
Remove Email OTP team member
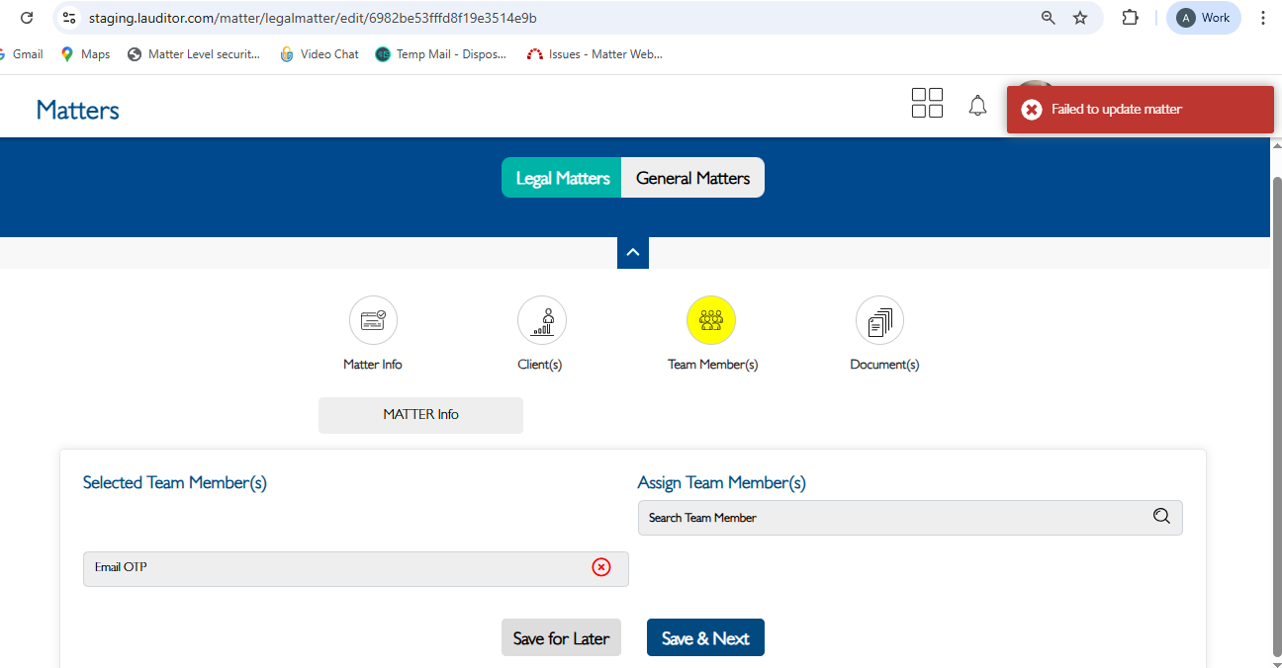[601, 567]
